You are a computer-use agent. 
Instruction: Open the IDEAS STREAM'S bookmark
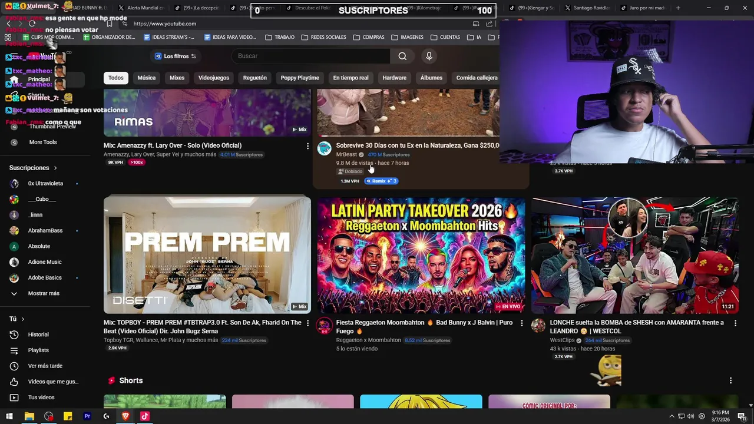pos(169,37)
